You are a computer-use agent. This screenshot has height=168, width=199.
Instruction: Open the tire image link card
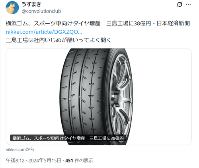[99, 97]
